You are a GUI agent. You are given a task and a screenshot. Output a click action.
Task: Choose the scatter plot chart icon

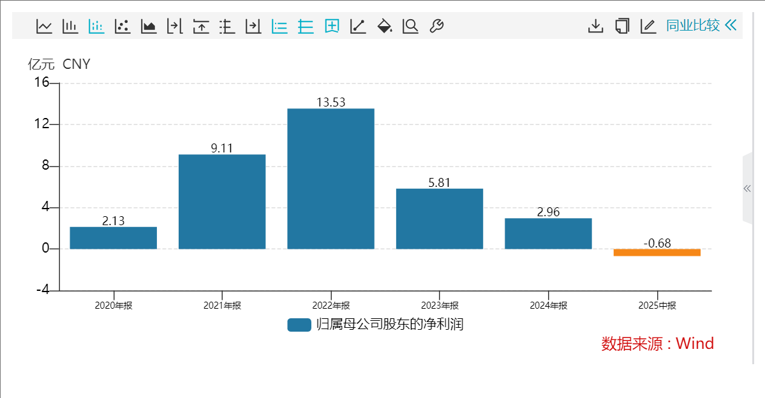(x=123, y=26)
